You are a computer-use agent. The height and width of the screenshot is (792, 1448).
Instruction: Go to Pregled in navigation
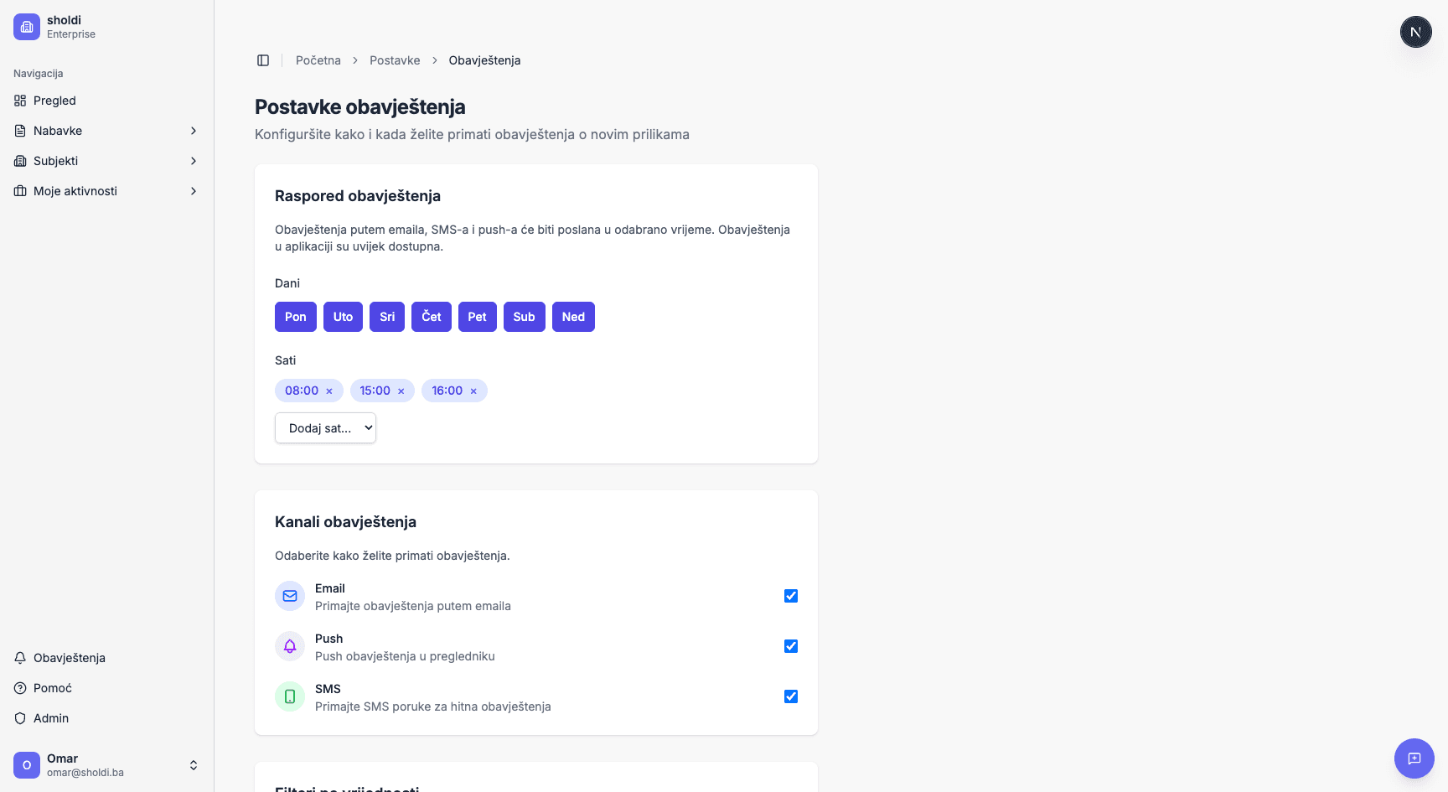pyautogui.click(x=54, y=101)
